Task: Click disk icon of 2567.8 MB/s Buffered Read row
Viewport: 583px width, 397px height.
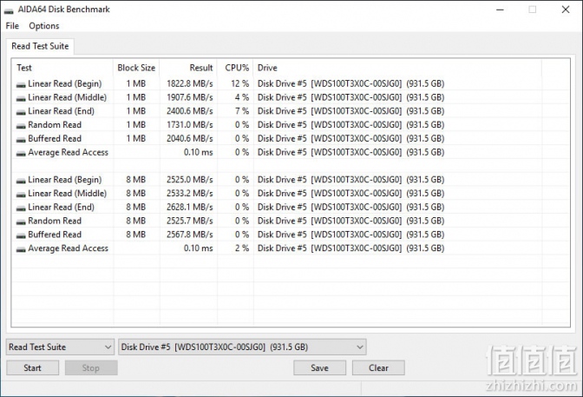Action: (x=21, y=235)
